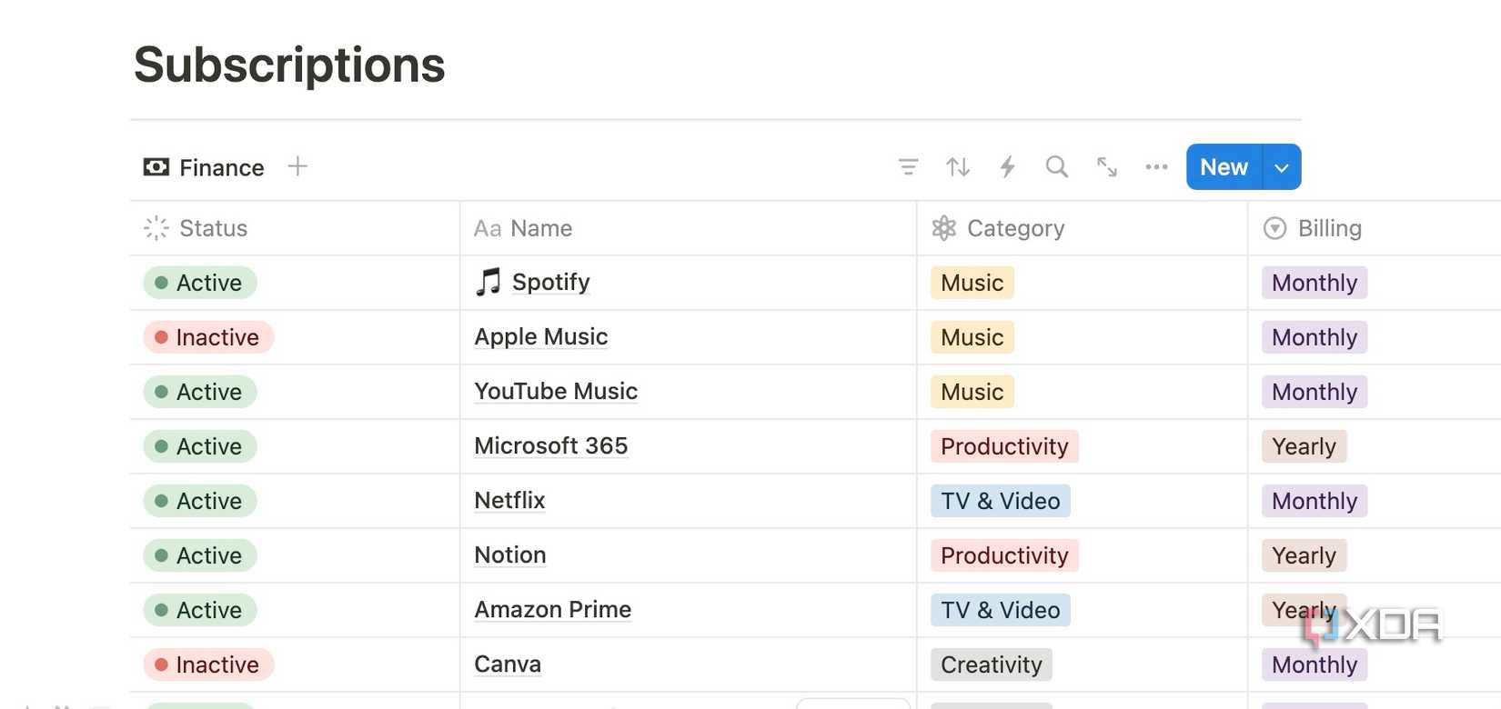Open database search with the magnifier icon

1056,166
